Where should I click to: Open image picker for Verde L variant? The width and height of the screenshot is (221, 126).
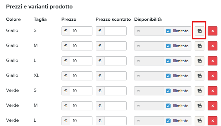pos(200,121)
